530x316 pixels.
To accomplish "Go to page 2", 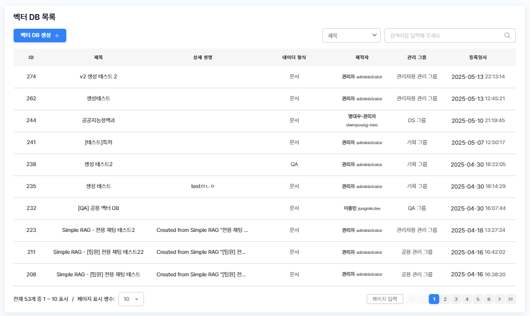I will coord(445,299).
